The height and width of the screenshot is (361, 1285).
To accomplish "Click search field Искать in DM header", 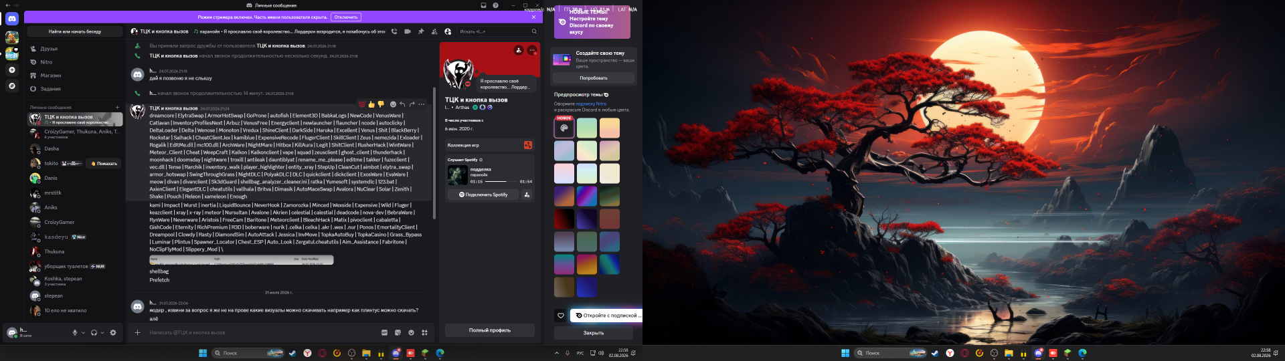I will 498,31.
